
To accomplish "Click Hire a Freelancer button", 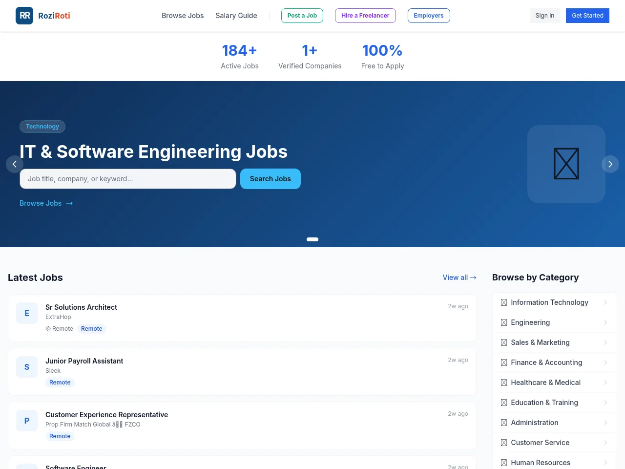I will (x=365, y=16).
